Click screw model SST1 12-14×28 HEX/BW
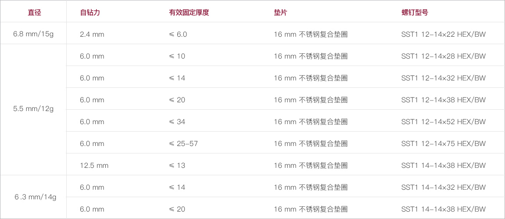The image size is (505, 219). click(444, 56)
